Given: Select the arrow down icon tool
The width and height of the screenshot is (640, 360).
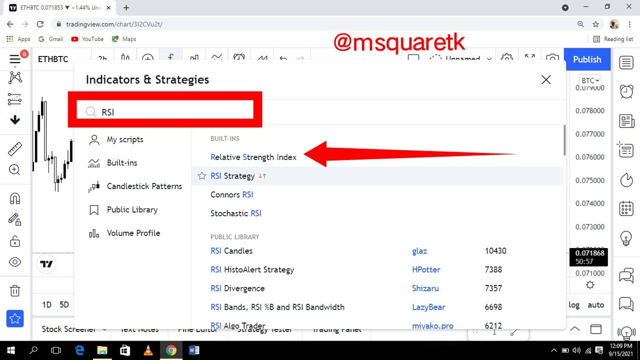Looking at the screenshot, I should pyautogui.click(x=15, y=120).
